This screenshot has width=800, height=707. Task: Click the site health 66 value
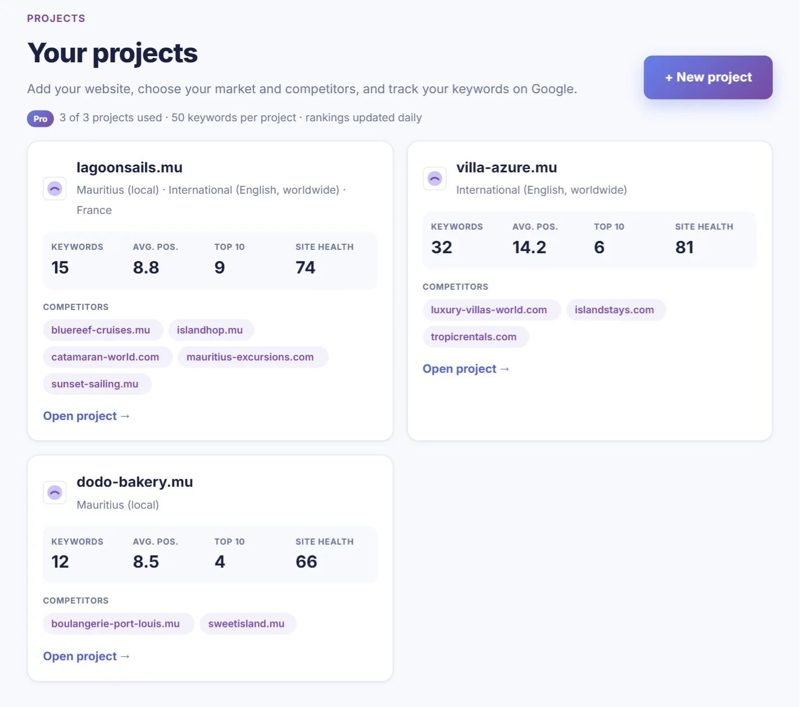coord(306,562)
